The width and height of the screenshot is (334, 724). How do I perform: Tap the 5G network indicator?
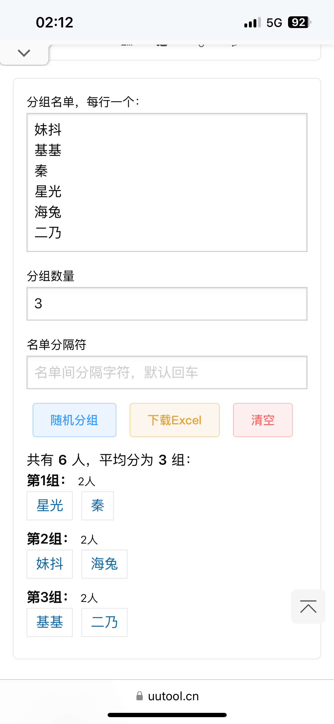coord(274,23)
